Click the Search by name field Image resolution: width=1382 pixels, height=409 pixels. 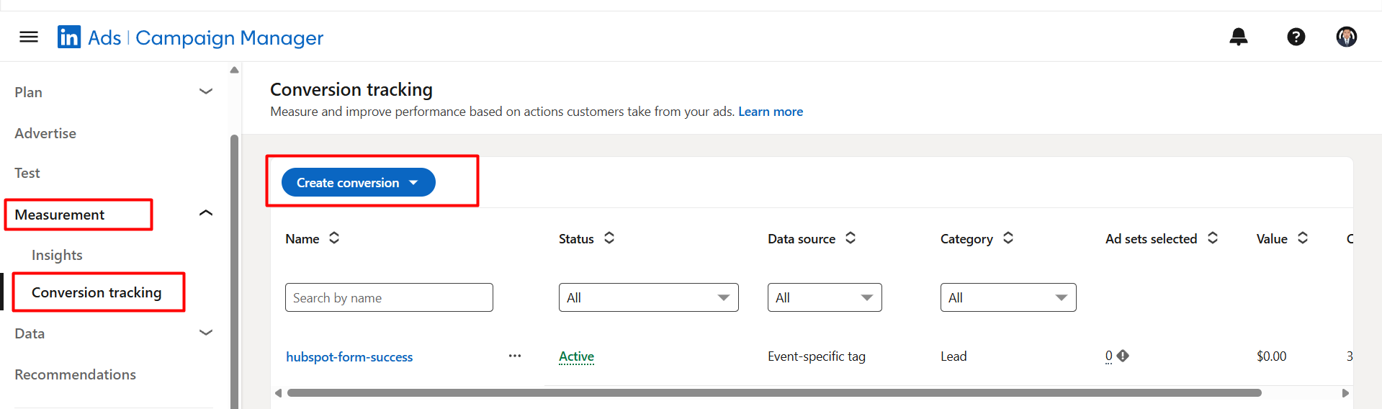pyautogui.click(x=389, y=297)
